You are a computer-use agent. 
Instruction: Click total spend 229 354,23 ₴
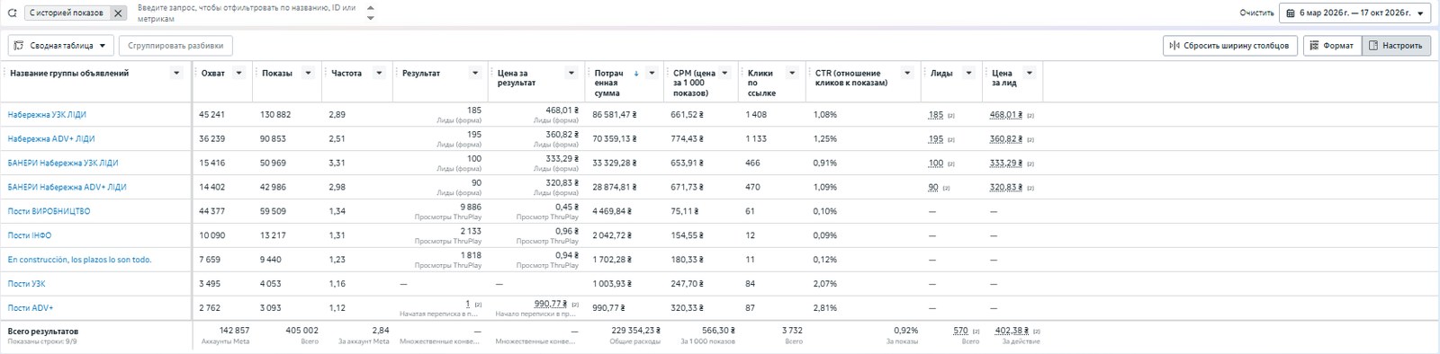point(635,331)
